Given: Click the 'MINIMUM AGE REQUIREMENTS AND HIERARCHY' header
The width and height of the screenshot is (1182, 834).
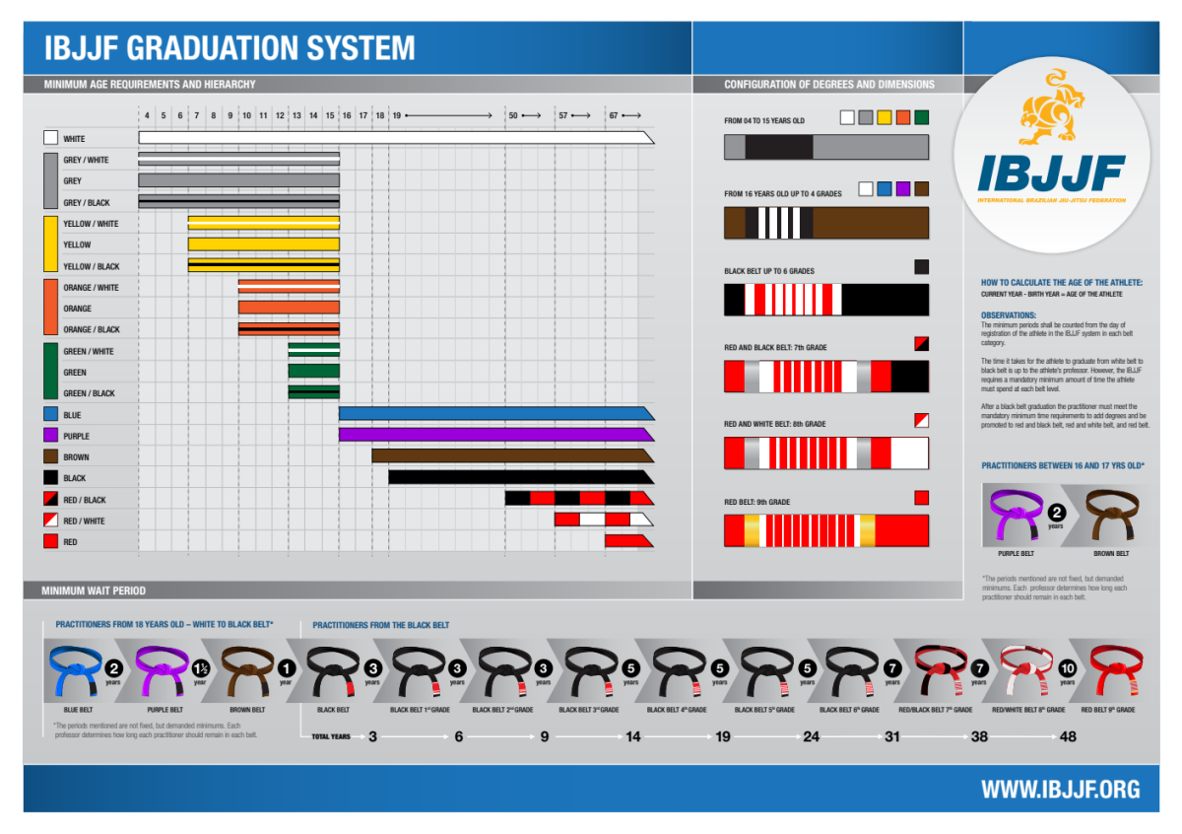Looking at the screenshot, I should (x=150, y=85).
